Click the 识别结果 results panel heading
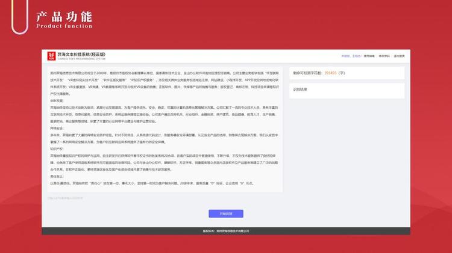 point(300,90)
